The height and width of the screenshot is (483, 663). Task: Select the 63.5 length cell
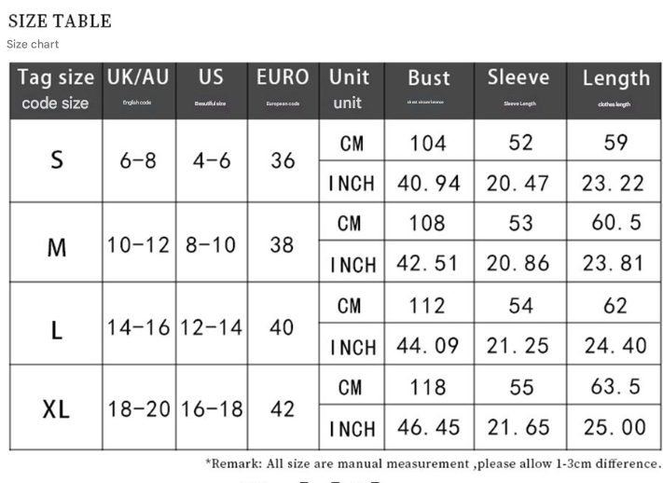coord(615,387)
